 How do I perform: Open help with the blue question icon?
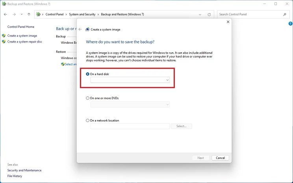tap(291, 24)
